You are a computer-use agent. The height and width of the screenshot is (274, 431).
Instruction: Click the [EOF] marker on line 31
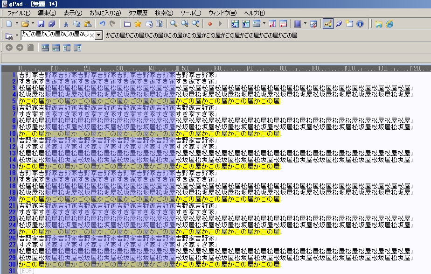tap(27, 271)
